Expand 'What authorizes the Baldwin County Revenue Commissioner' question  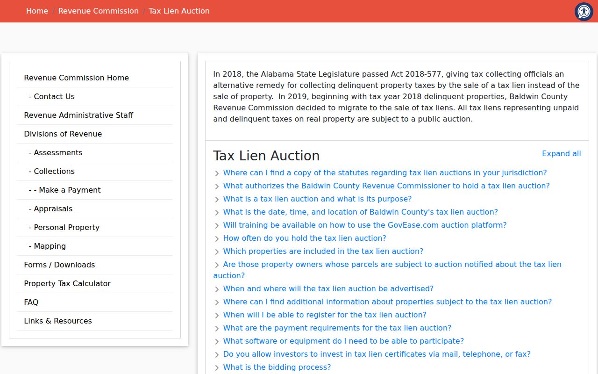pos(386,186)
